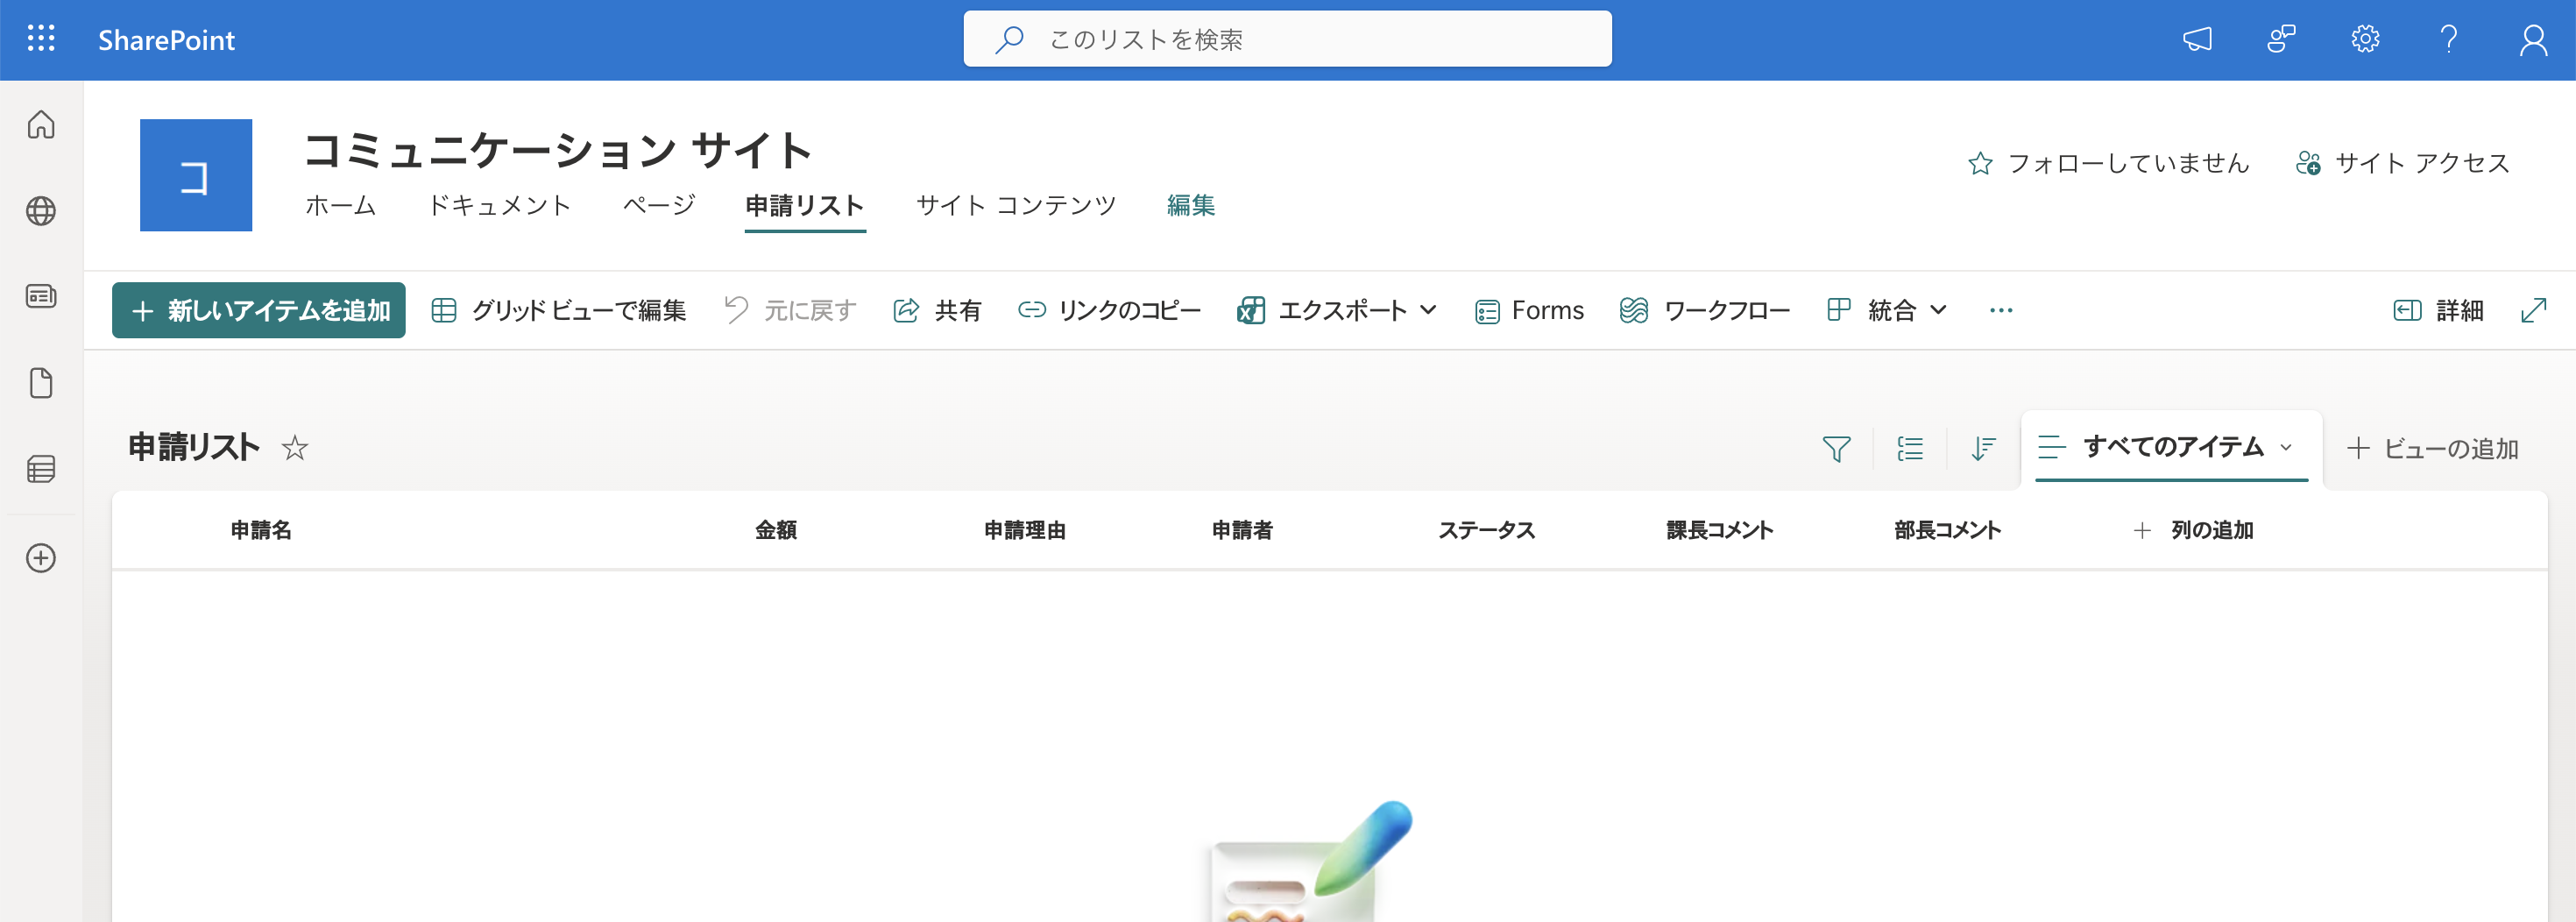The width and height of the screenshot is (2576, 922).
Task: Click the 共有 share command
Action: pyautogui.click(x=937, y=310)
